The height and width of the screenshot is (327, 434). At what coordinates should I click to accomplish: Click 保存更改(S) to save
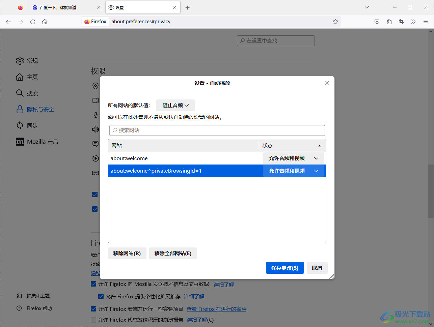[285, 268]
